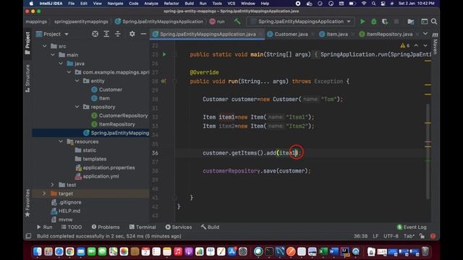Click the UTF-8 encoding in status bar
The height and width of the screenshot is (260, 463).
(x=391, y=236)
